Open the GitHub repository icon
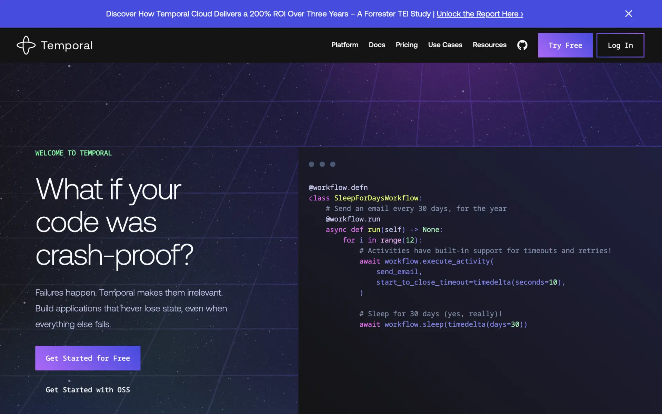 pos(522,45)
